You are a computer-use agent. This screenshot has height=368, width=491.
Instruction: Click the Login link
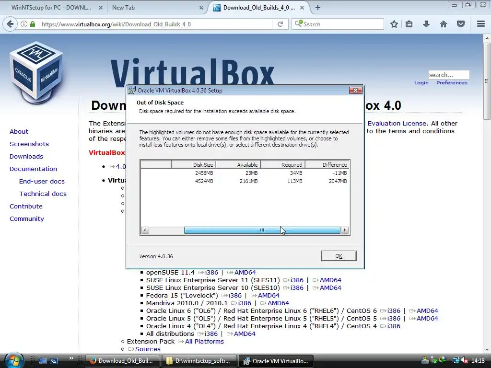tap(421, 82)
